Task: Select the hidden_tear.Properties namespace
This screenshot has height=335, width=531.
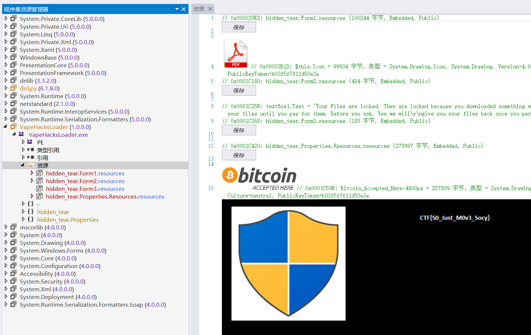Action: (x=68, y=220)
